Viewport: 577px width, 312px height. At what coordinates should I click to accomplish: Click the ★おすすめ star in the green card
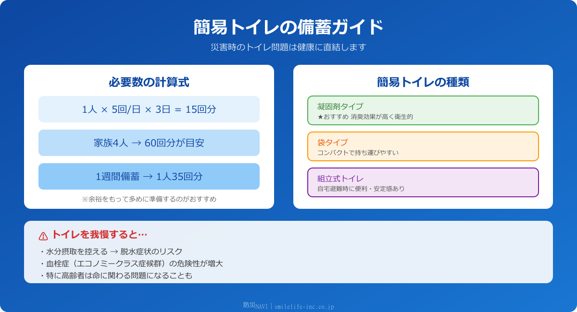(320, 117)
